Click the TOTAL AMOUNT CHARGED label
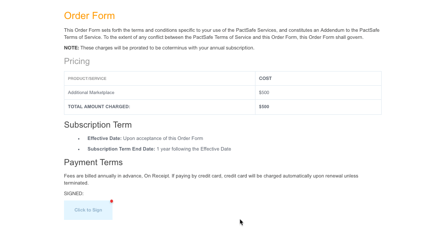The height and width of the screenshot is (238, 439). coord(99,106)
